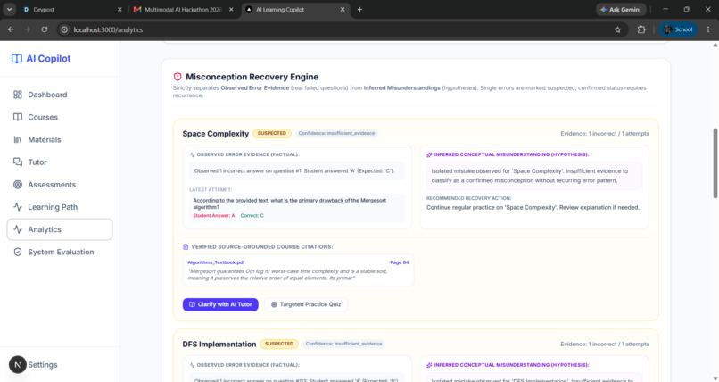Image resolution: width=719 pixels, height=382 pixels.
Task: Open Materials in the sidebar
Action: point(60,139)
